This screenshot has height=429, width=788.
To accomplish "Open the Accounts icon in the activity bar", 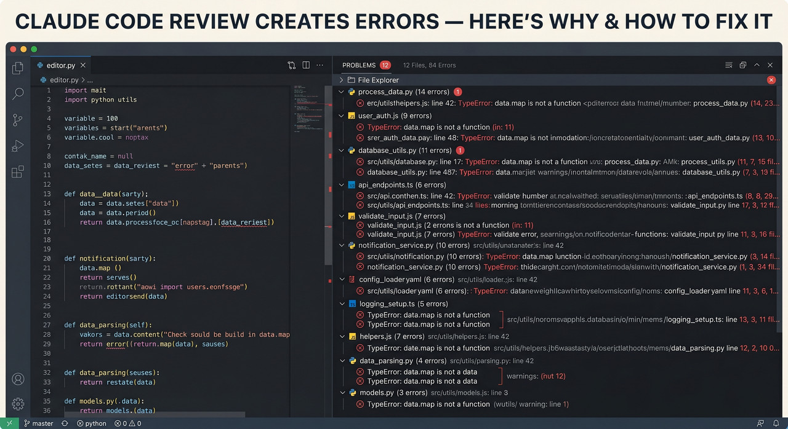I will click(x=18, y=379).
